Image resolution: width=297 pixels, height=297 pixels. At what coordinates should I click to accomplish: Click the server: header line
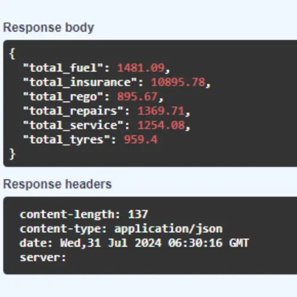[43, 258]
